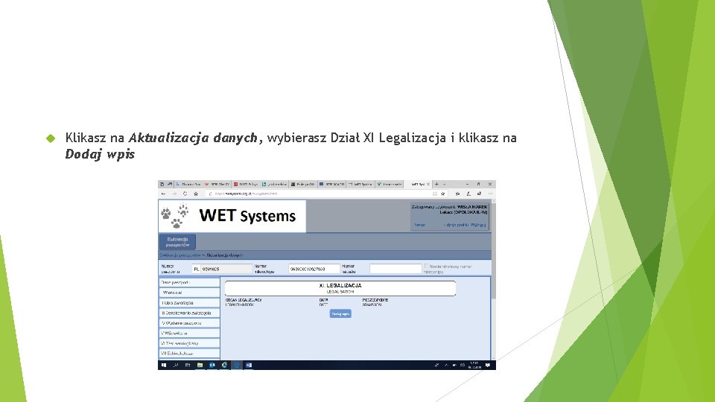The width and height of the screenshot is (715, 402).
Task: Select sidebar section Wydanie paszportu
Action: pyautogui.click(x=189, y=323)
